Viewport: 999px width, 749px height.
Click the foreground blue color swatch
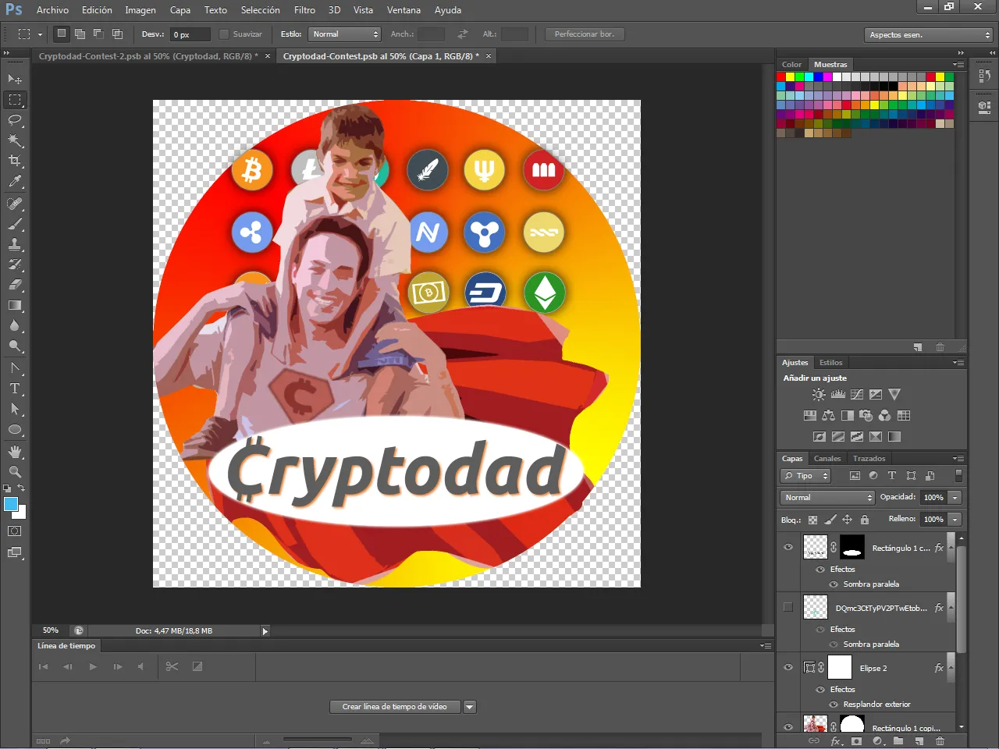click(11, 504)
